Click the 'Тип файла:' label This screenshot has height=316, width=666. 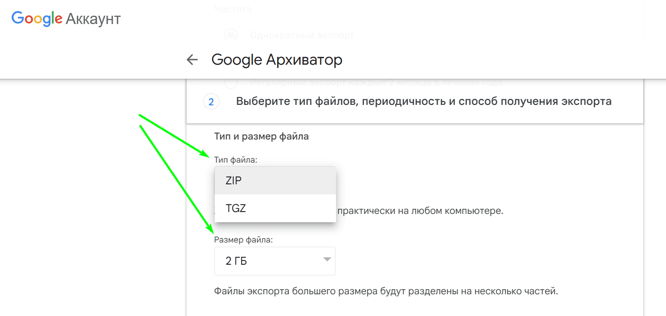236,160
